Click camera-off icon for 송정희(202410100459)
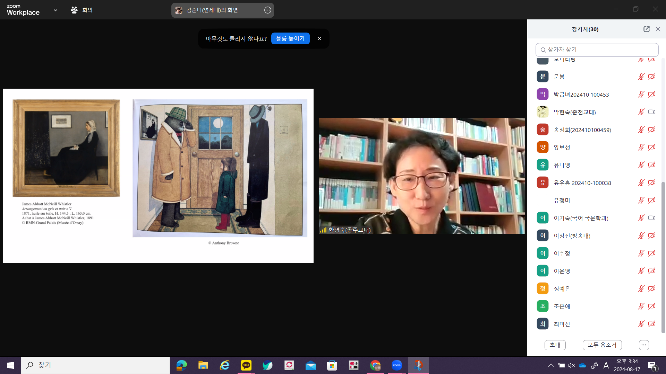The height and width of the screenshot is (374, 666). [x=652, y=130]
